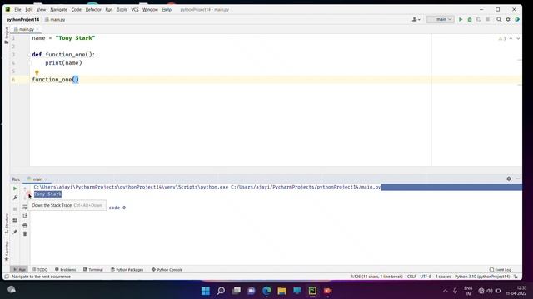Click the "Tony Stark" console output
Screen dimensions: 533x299
47,194
